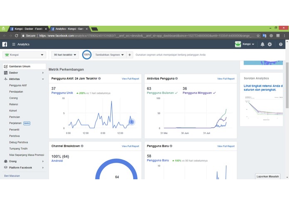Screen dimensions: 289x205
Task: Bookmark this page with the star icon
Action: (x=258, y=36)
